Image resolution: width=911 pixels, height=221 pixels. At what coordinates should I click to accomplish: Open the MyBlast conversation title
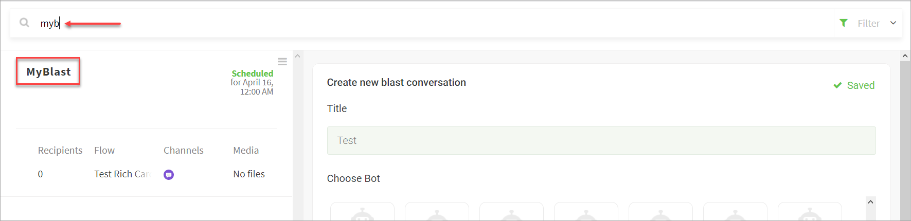point(48,71)
